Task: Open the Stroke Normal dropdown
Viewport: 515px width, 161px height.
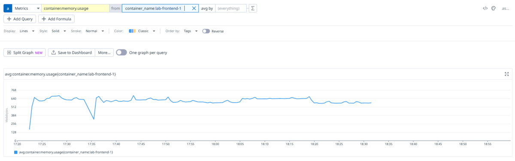Action: [x=94, y=31]
